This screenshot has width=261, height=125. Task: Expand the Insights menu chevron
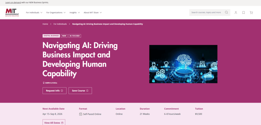(x=79, y=12)
